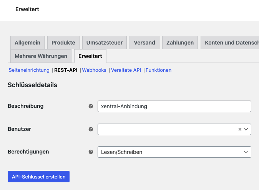
Task: Select the Umsatzsteuer tab
Action: (x=104, y=43)
